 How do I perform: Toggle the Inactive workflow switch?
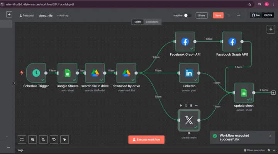click(187, 15)
